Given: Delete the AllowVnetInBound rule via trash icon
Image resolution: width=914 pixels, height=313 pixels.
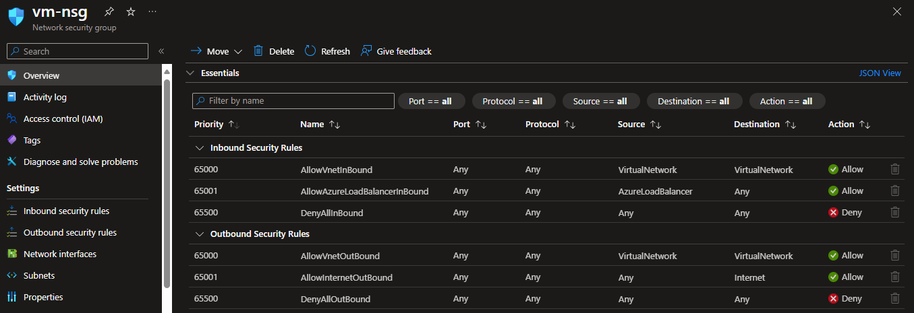Looking at the screenshot, I should [x=895, y=170].
